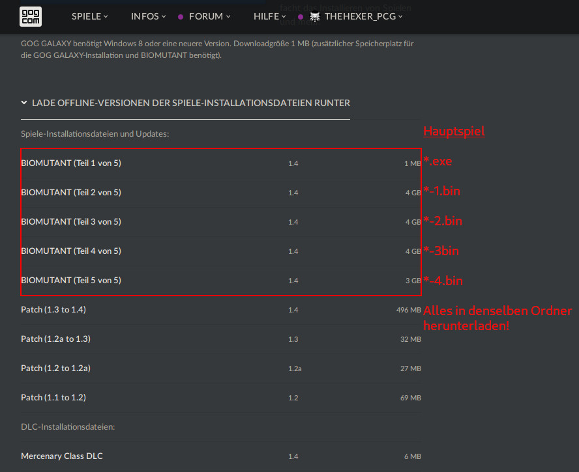
Task: Click the version 1.2a value
Action: pyautogui.click(x=295, y=368)
